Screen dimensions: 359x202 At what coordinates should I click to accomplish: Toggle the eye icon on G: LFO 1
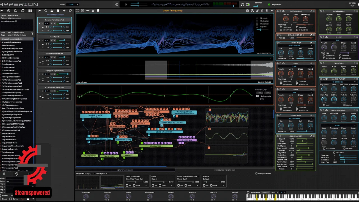coord(326,37)
